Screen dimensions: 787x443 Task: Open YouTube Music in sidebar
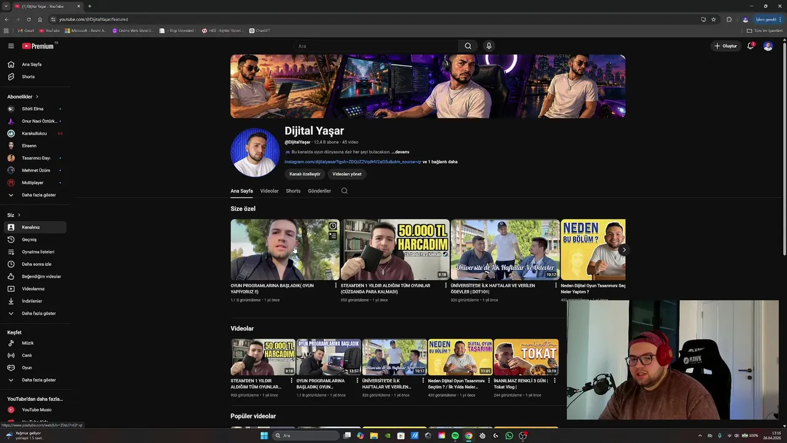(x=35, y=410)
